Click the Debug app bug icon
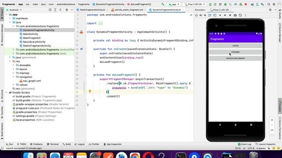The image size is (282, 158). point(225,4)
